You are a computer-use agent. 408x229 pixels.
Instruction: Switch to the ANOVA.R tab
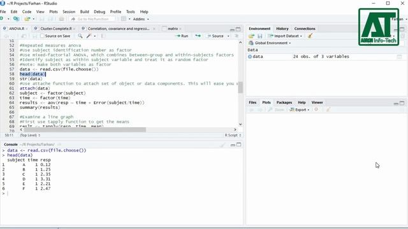pyautogui.click(x=16, y=29)
